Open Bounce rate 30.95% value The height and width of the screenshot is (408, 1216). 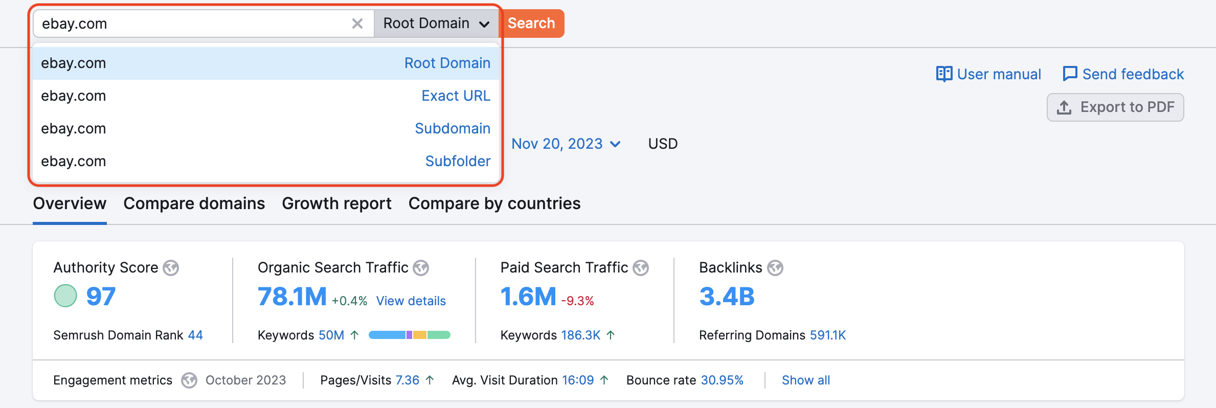(722, 380)
